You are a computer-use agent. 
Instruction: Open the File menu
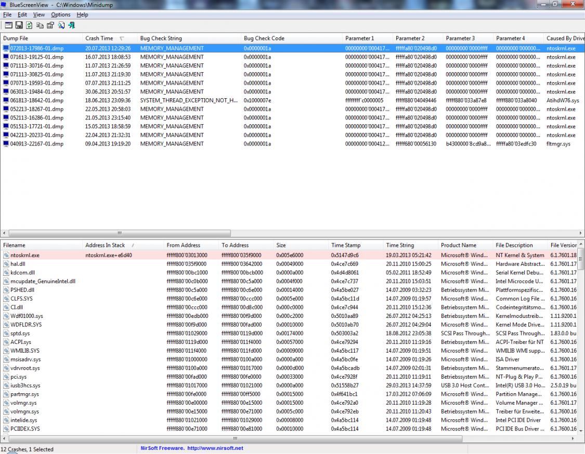pos(7,15)
